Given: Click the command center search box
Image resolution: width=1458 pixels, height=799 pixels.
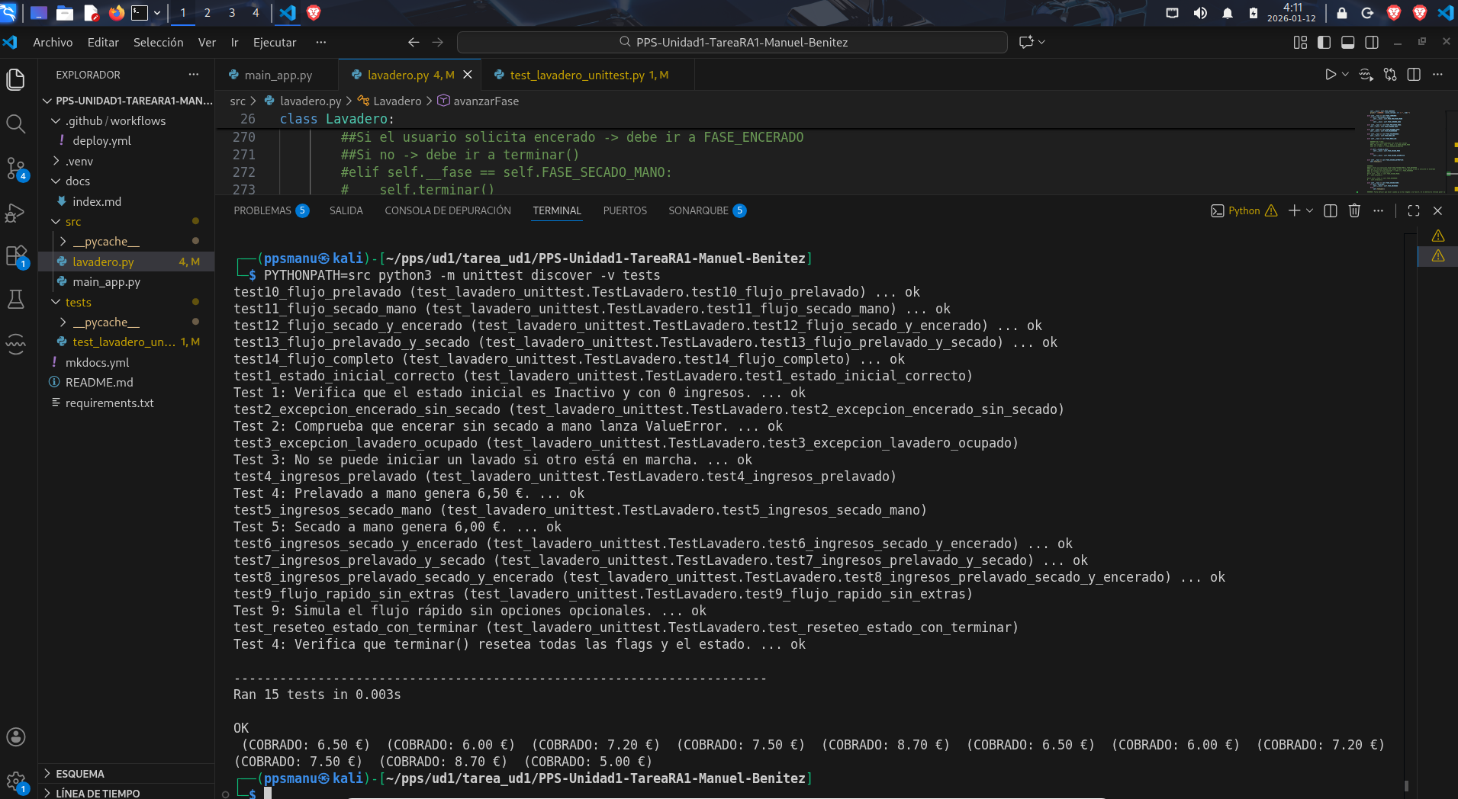Looking at the screenshot, I should 732,43.
